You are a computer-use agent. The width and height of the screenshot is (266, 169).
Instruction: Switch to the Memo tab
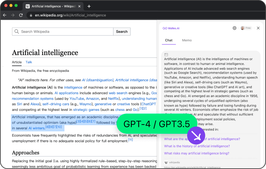click(187, 40)
